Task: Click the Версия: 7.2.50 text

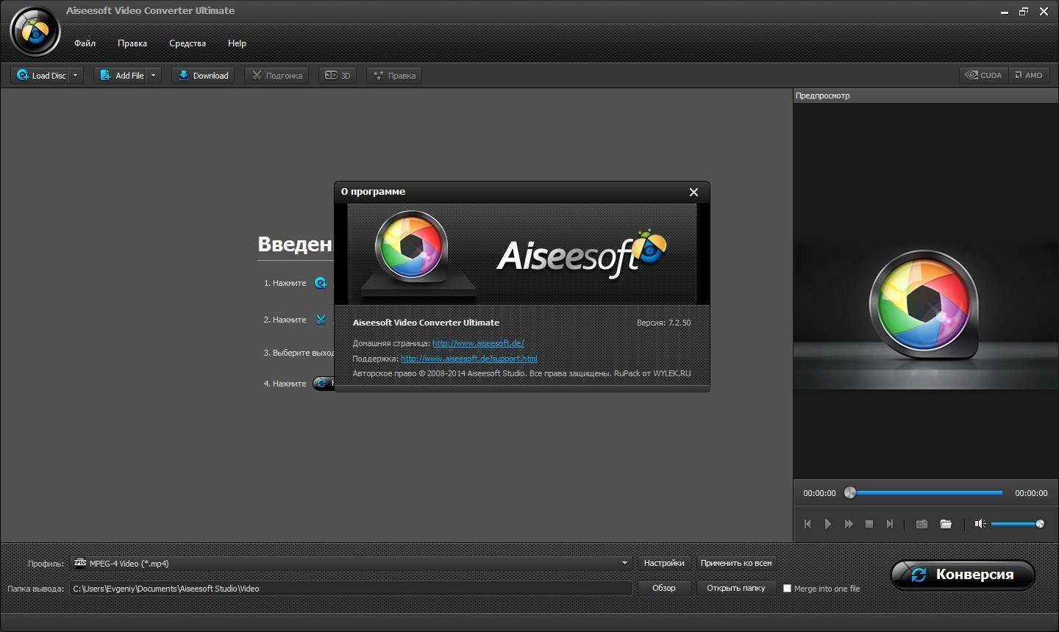Action: (663, 323)
